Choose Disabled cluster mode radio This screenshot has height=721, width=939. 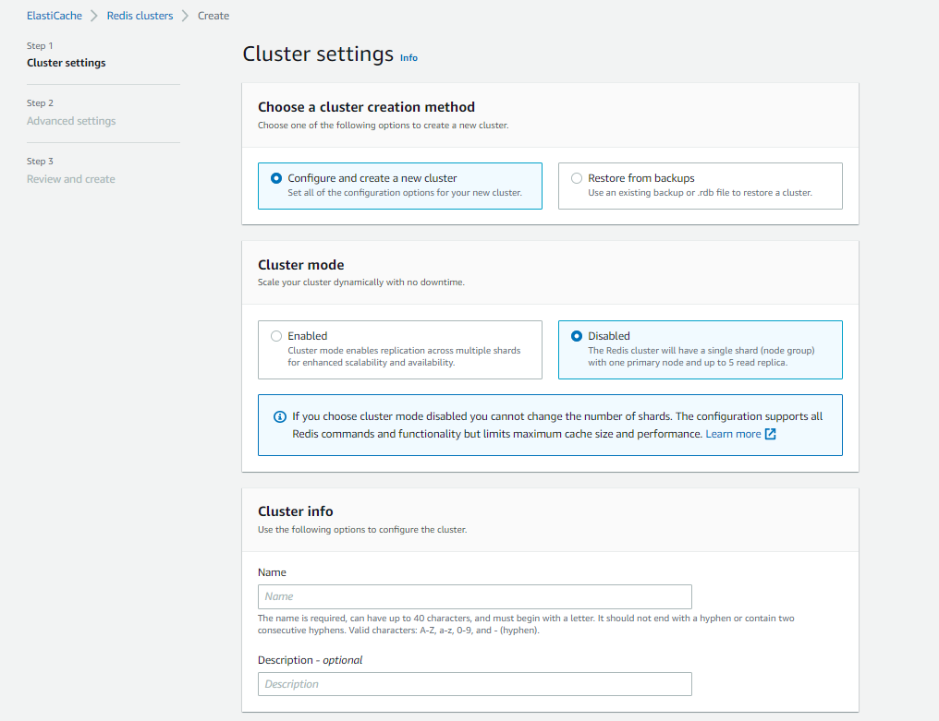[577, 336]
